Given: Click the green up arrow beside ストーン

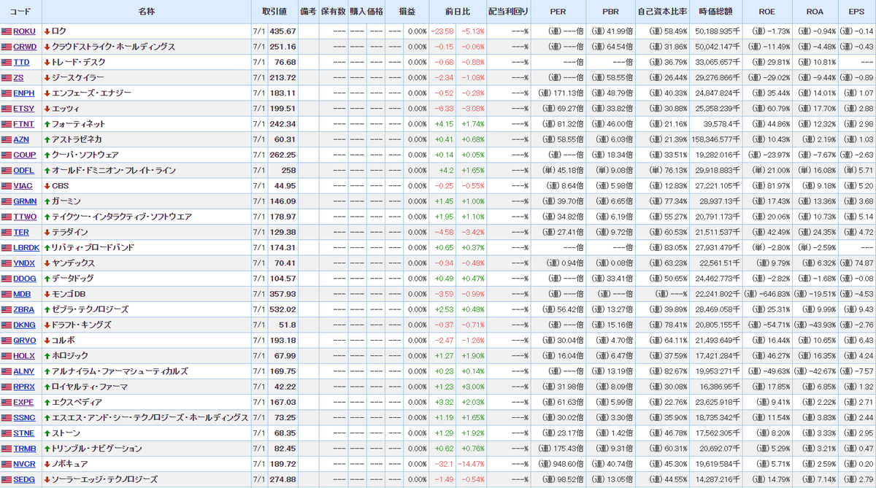Looking at the screenshot, I should 47,433.
